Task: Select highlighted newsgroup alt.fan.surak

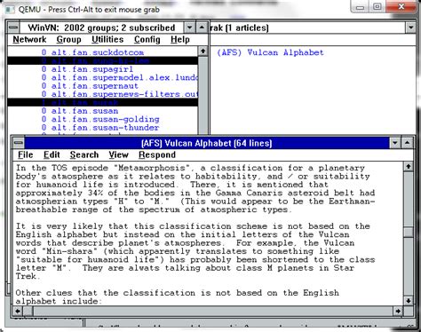Action: point(102,102)
